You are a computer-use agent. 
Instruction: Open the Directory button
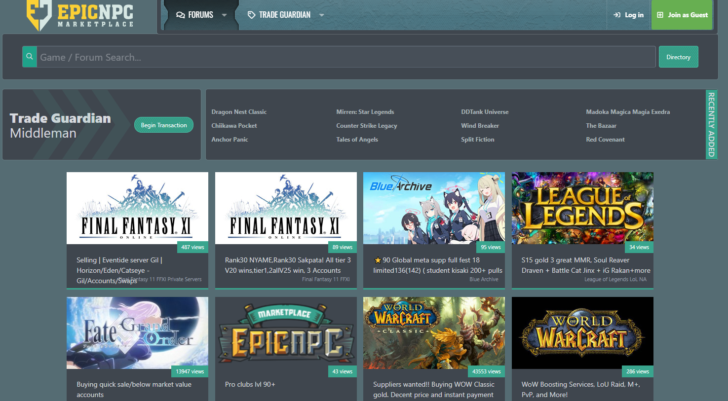(678, 57)
